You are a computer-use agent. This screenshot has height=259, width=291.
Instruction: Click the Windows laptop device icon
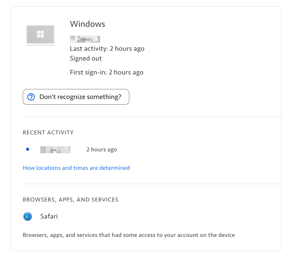[40, 35]
